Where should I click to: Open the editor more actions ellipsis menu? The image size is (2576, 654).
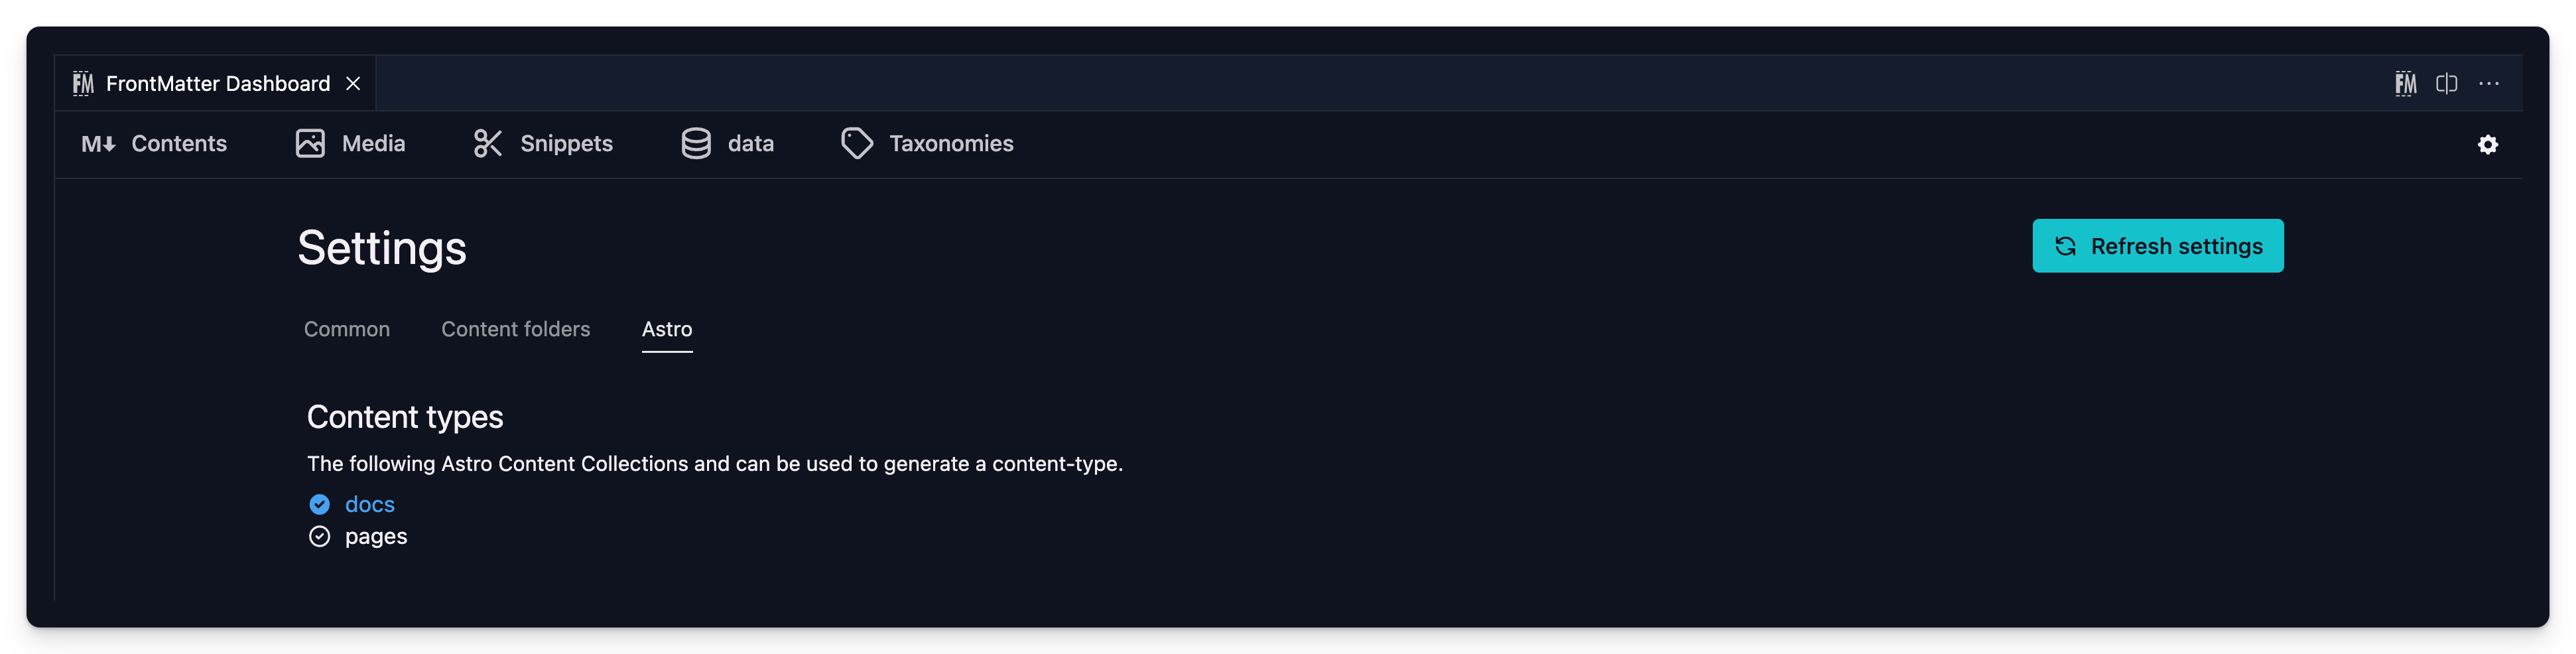coord(2490,83)
